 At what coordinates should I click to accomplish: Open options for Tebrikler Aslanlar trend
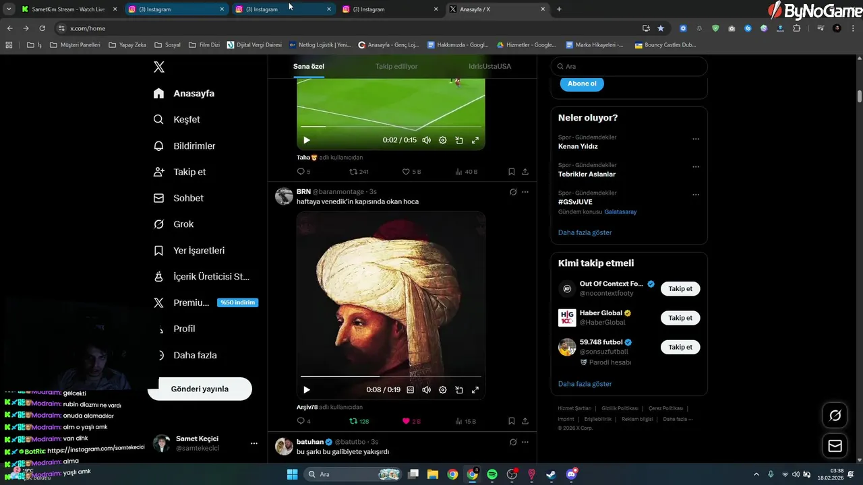point(696,167)
